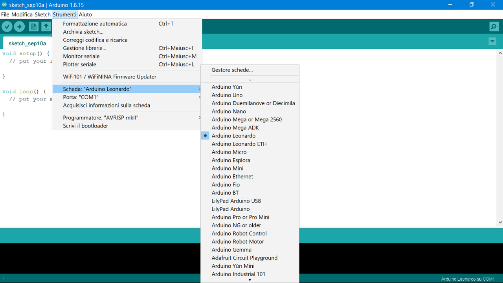
Task: Choose Arduino Fio board
Action: [250, 184]
